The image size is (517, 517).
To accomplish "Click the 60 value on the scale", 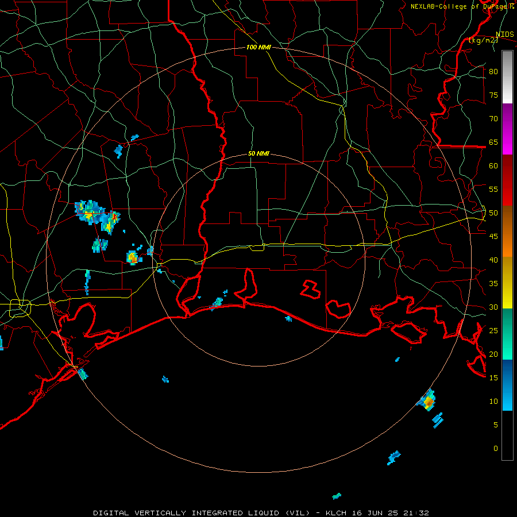I will point(493,166).
